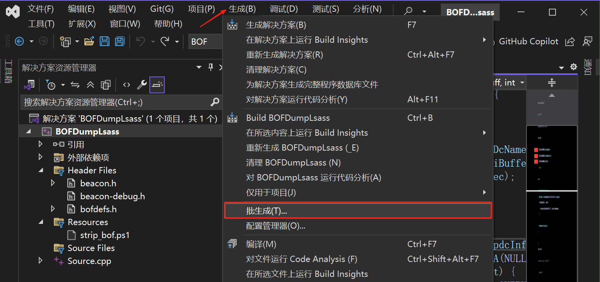This screenshot has height=282, width=600.
Task: Open the BOF configuration dropdown
Action: tap(204, 41)
